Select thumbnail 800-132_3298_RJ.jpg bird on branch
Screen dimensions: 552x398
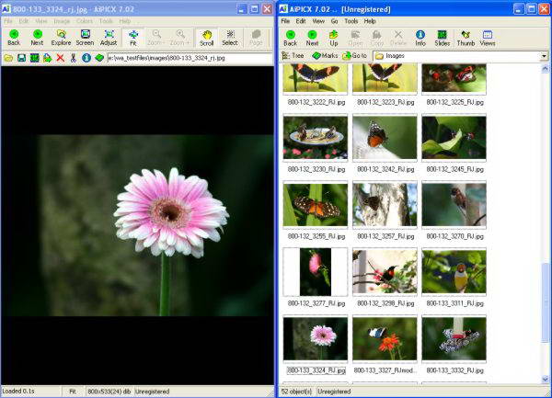point(385,272)
